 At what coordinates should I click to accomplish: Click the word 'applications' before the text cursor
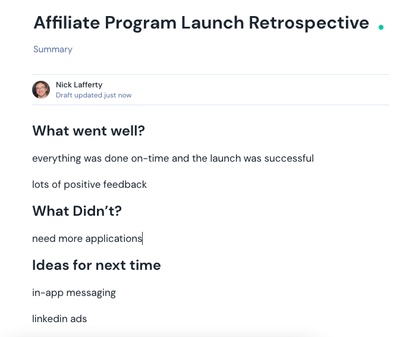[114, 239]
